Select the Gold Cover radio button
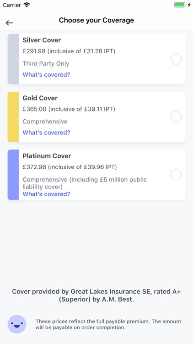 pyautogui.click(x=176, y=117)
